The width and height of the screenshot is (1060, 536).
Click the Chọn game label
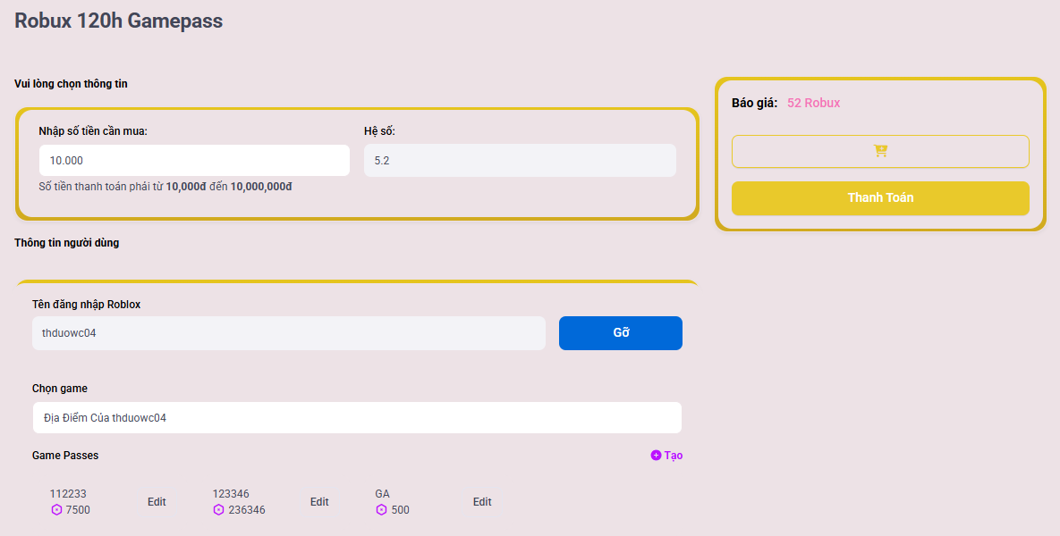pos(60,389)
